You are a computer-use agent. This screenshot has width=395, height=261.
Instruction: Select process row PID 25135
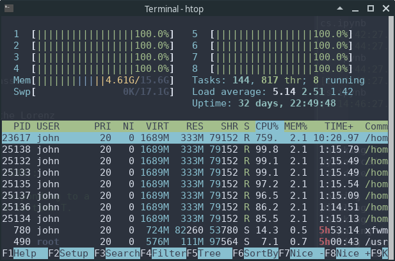(195, 184)
